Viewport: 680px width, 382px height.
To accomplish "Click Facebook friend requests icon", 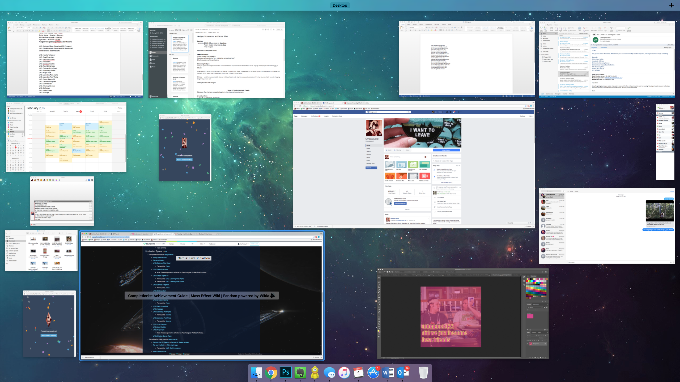I will point(447,112).
